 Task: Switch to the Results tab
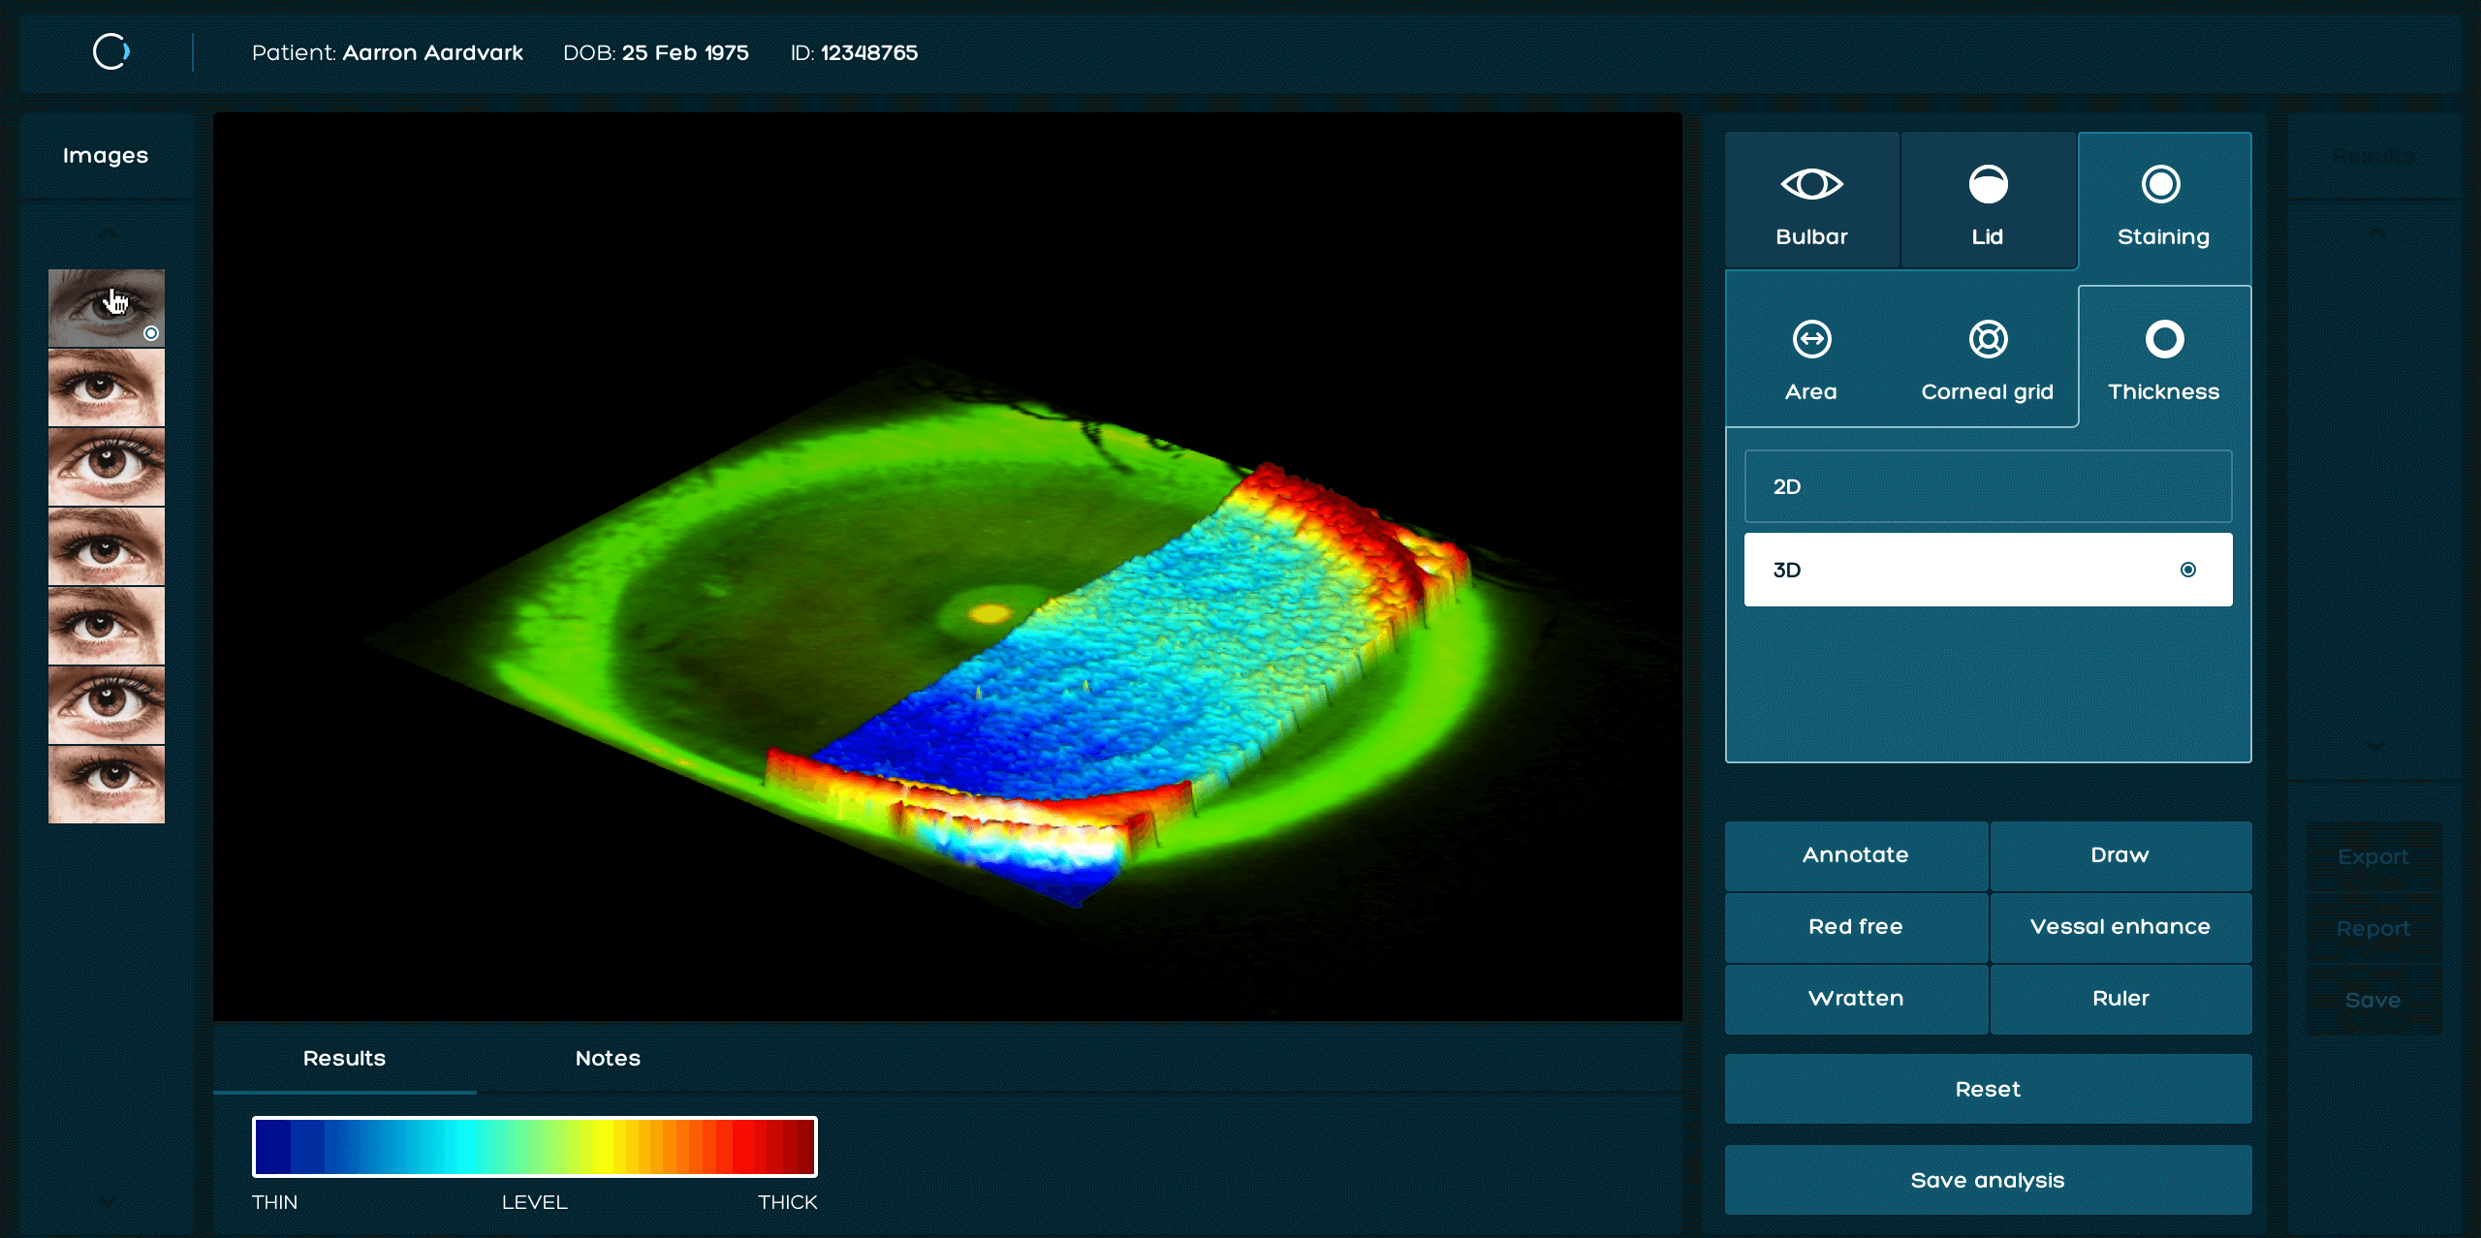pyautogui.click(x=344, y=1058)
